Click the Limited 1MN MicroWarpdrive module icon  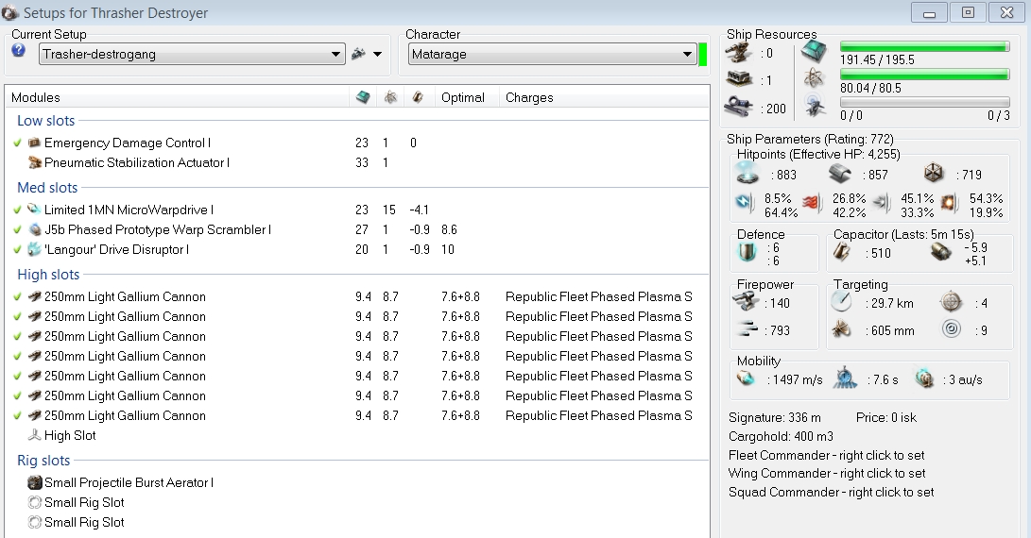[34, 210]
